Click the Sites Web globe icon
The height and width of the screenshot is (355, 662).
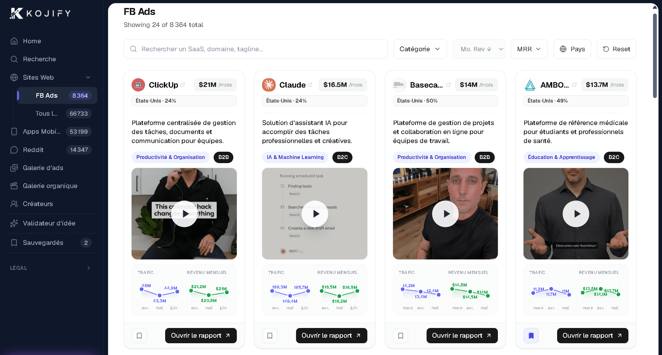(x=14, y=78)
